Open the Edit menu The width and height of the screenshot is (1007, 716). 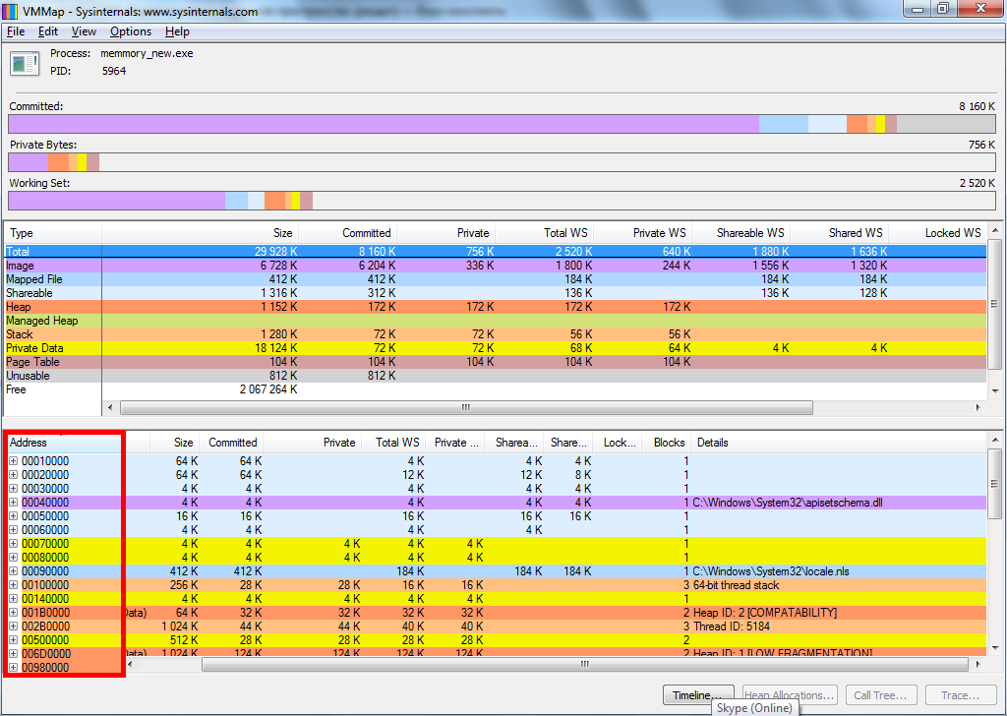pyautogui.click(x=47, y=31)
